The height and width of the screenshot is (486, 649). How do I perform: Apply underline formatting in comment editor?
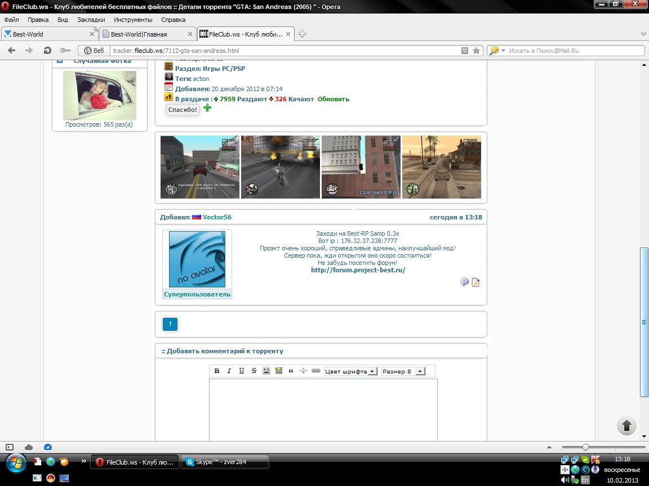pyautogui.click(x=241, y=371)
